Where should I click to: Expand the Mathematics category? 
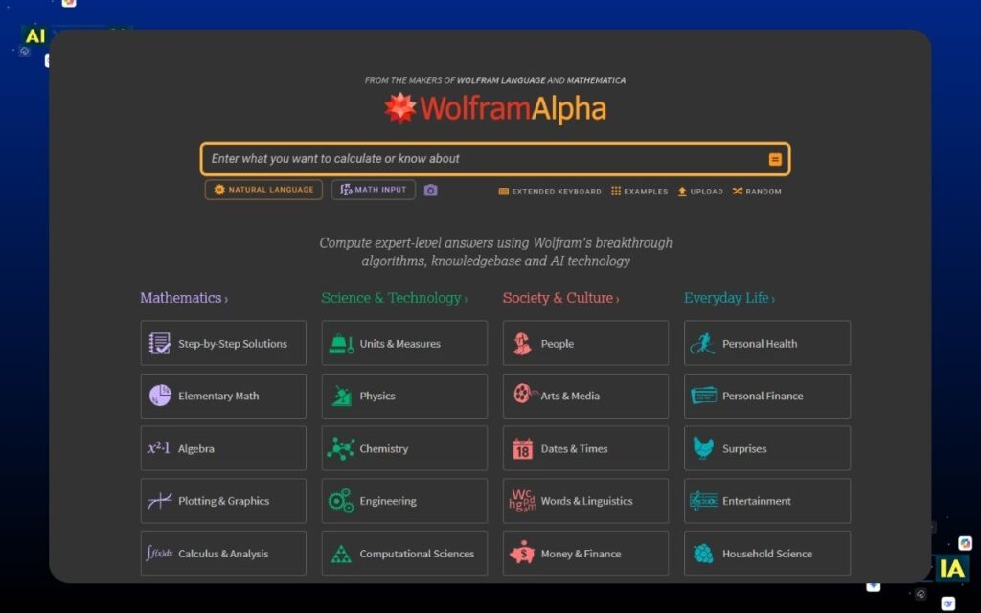click(183, 298)
